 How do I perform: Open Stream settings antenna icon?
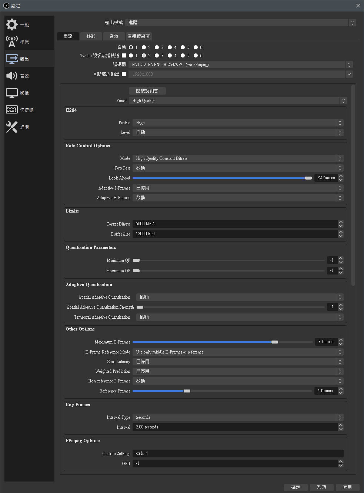click(x=12, y=42)
